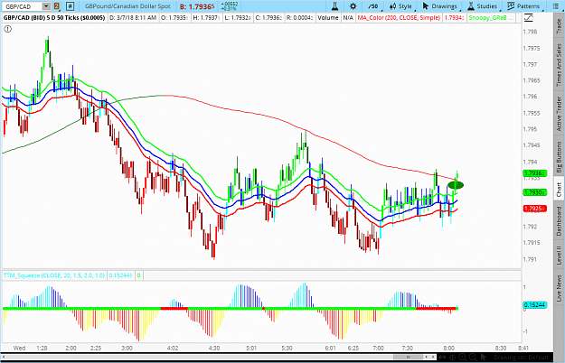The image size is (565, 363).
Task: Click the Volume label in the header row
Action: click(328, 17)
